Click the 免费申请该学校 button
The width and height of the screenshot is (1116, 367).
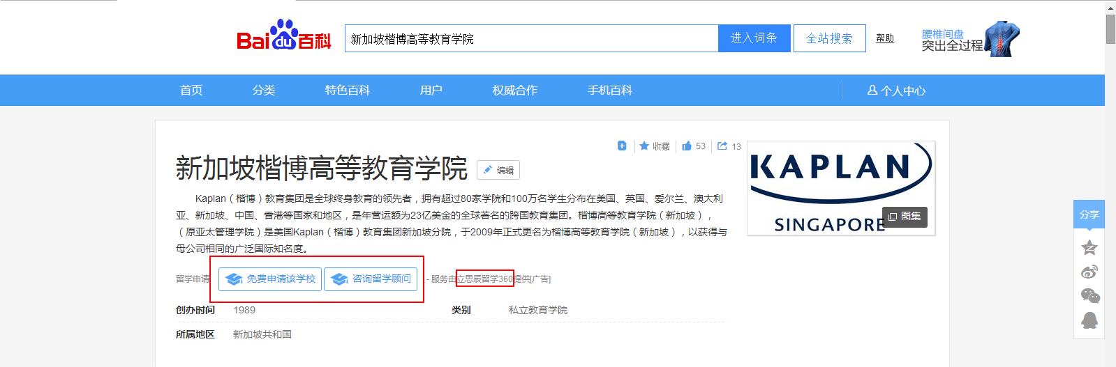click(270, 279)
